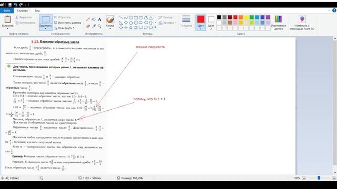Pick the yellow color swatch in palette
The image size is (337, 189).
(246, 17)
